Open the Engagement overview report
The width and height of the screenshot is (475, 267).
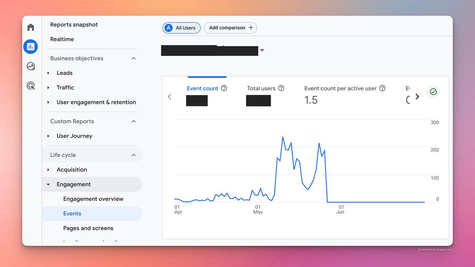[x=93, y=199]
